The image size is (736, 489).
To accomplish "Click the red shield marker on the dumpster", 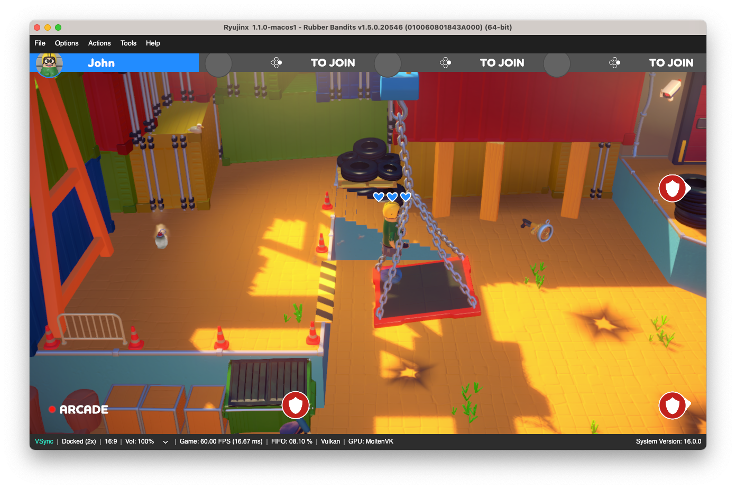I will click(296, 405).
